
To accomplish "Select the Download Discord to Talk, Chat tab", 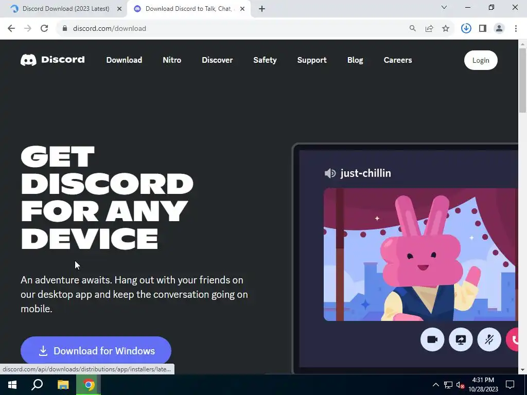I will click(189, 9).
